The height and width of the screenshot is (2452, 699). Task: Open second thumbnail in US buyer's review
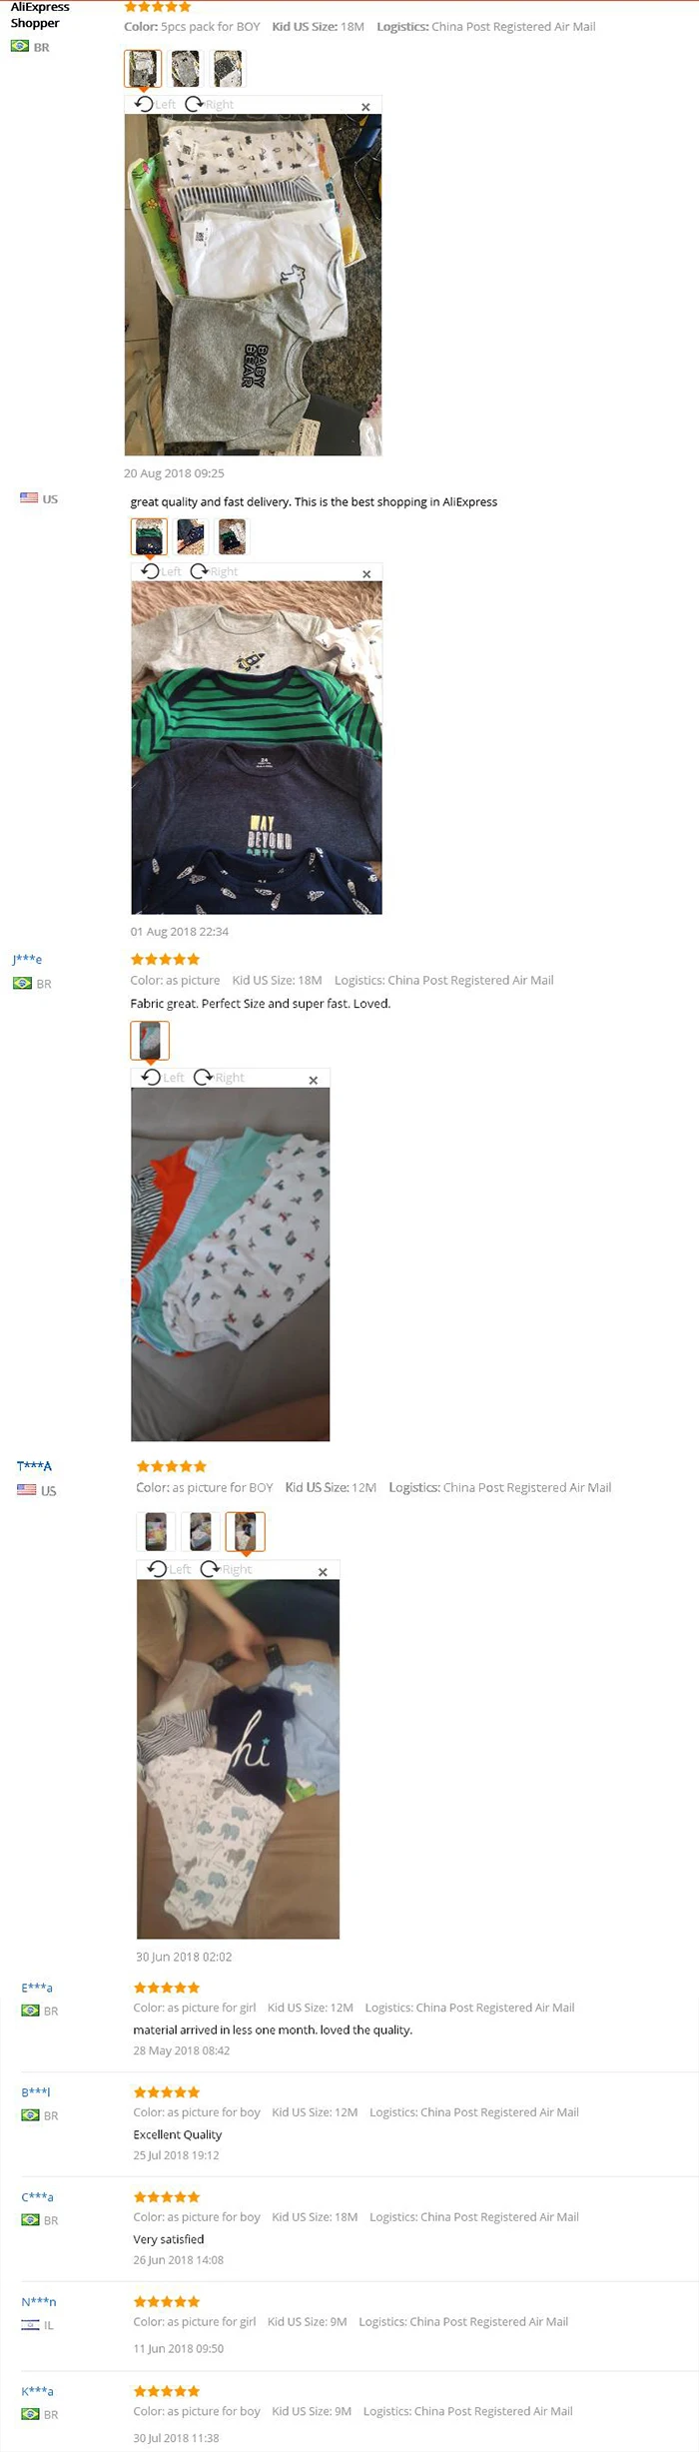[x=190, y=536]
